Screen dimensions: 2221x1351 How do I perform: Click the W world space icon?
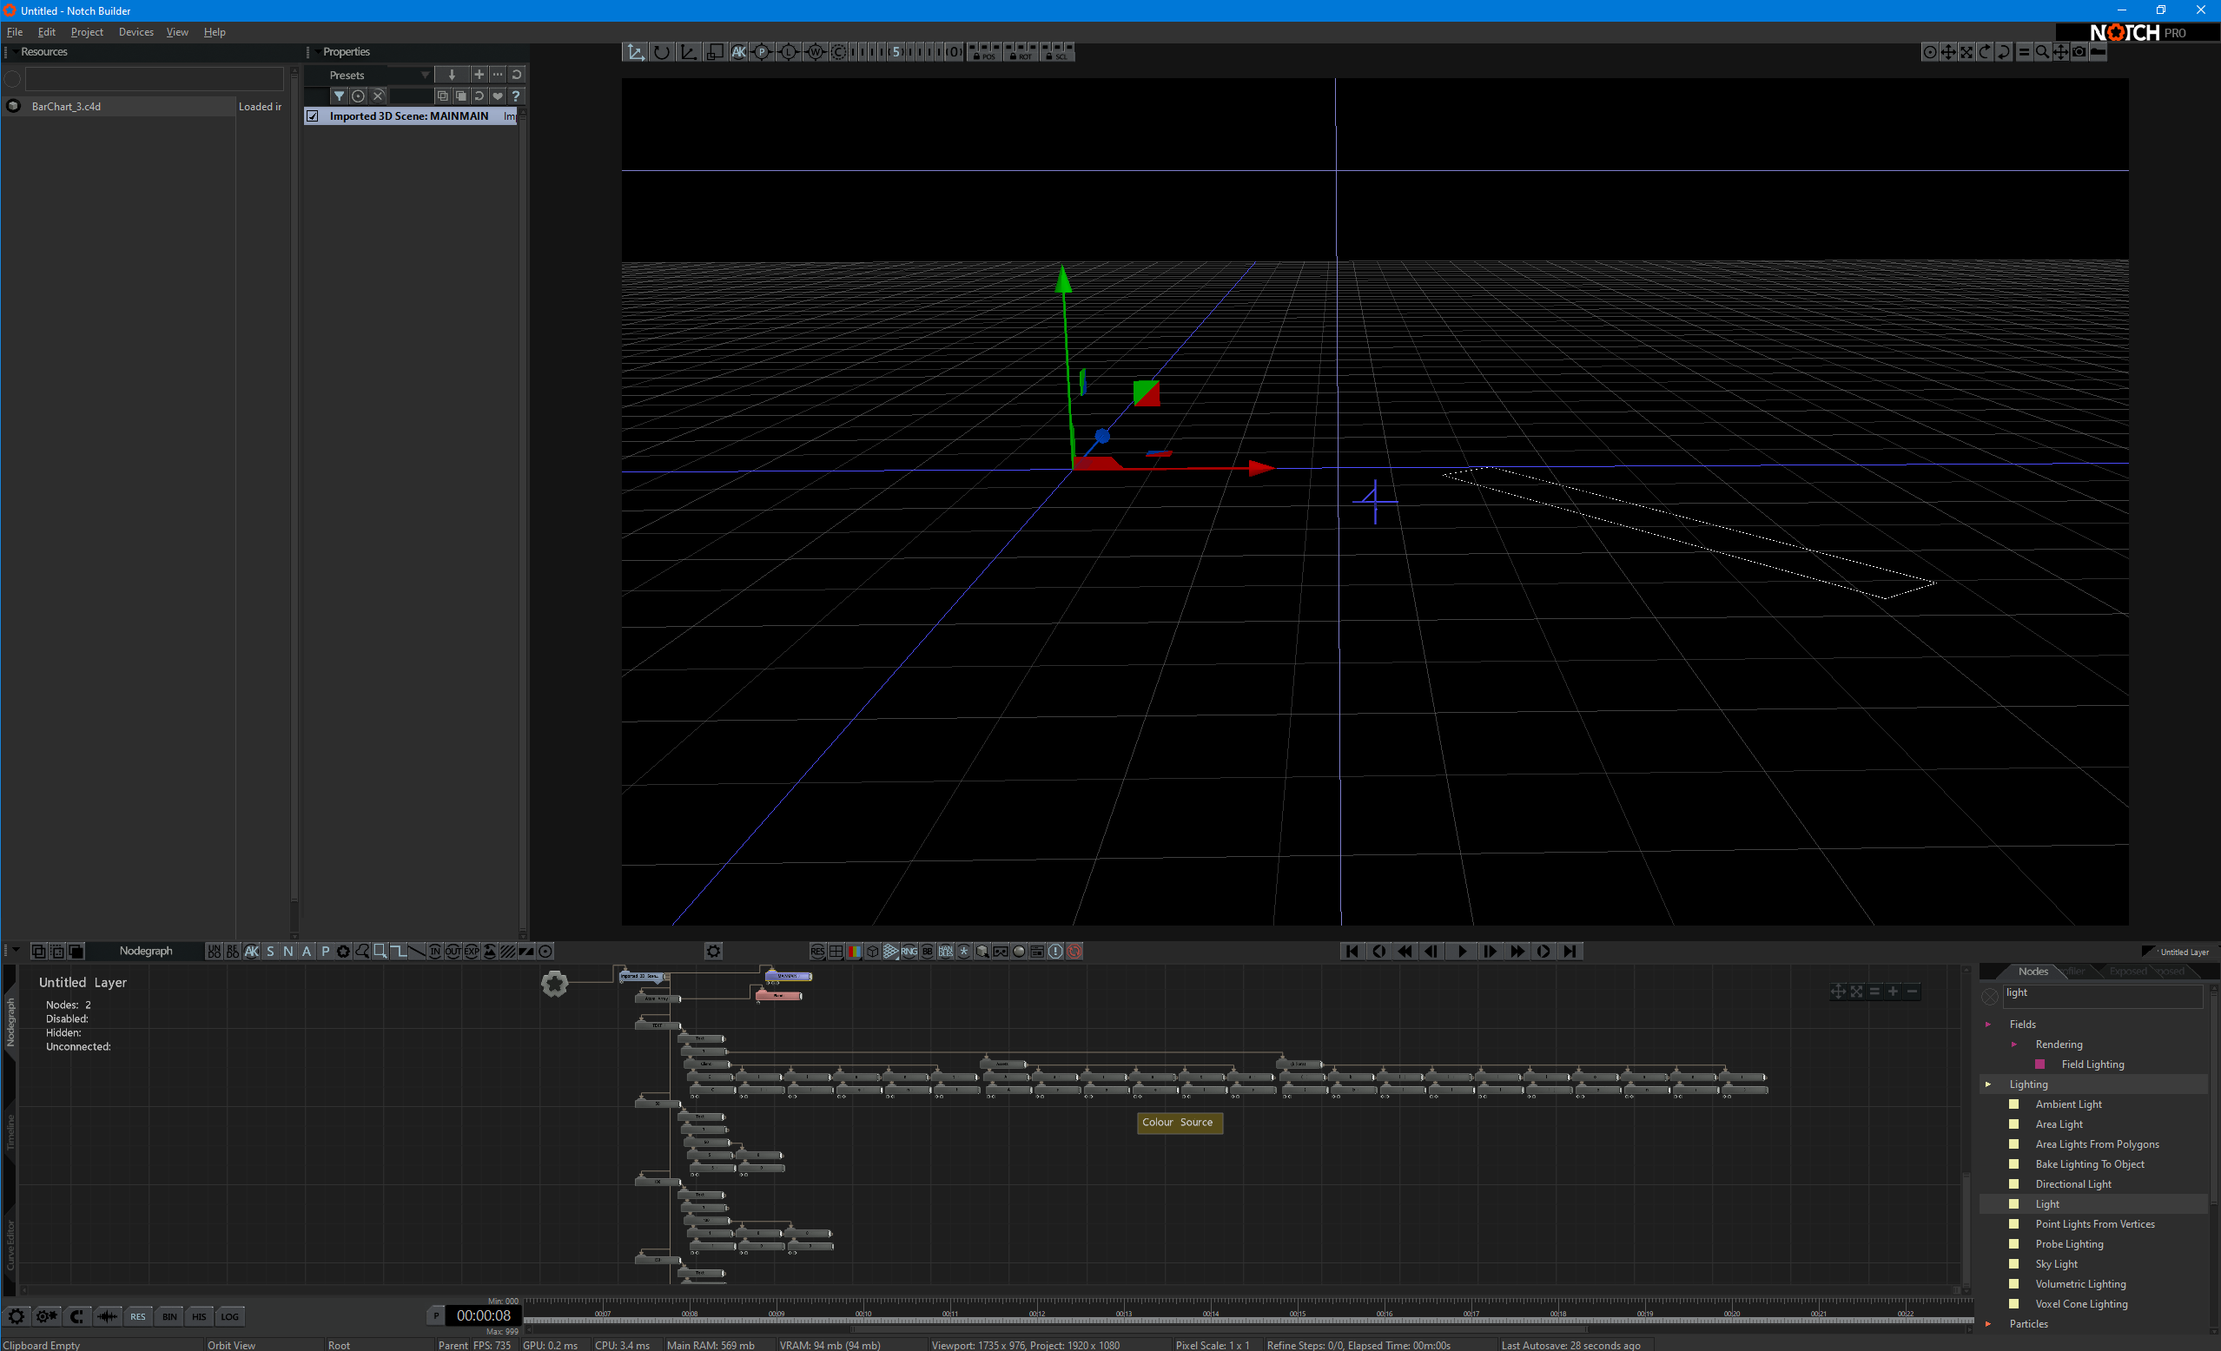pyautogui.click(x=815, y=52)
